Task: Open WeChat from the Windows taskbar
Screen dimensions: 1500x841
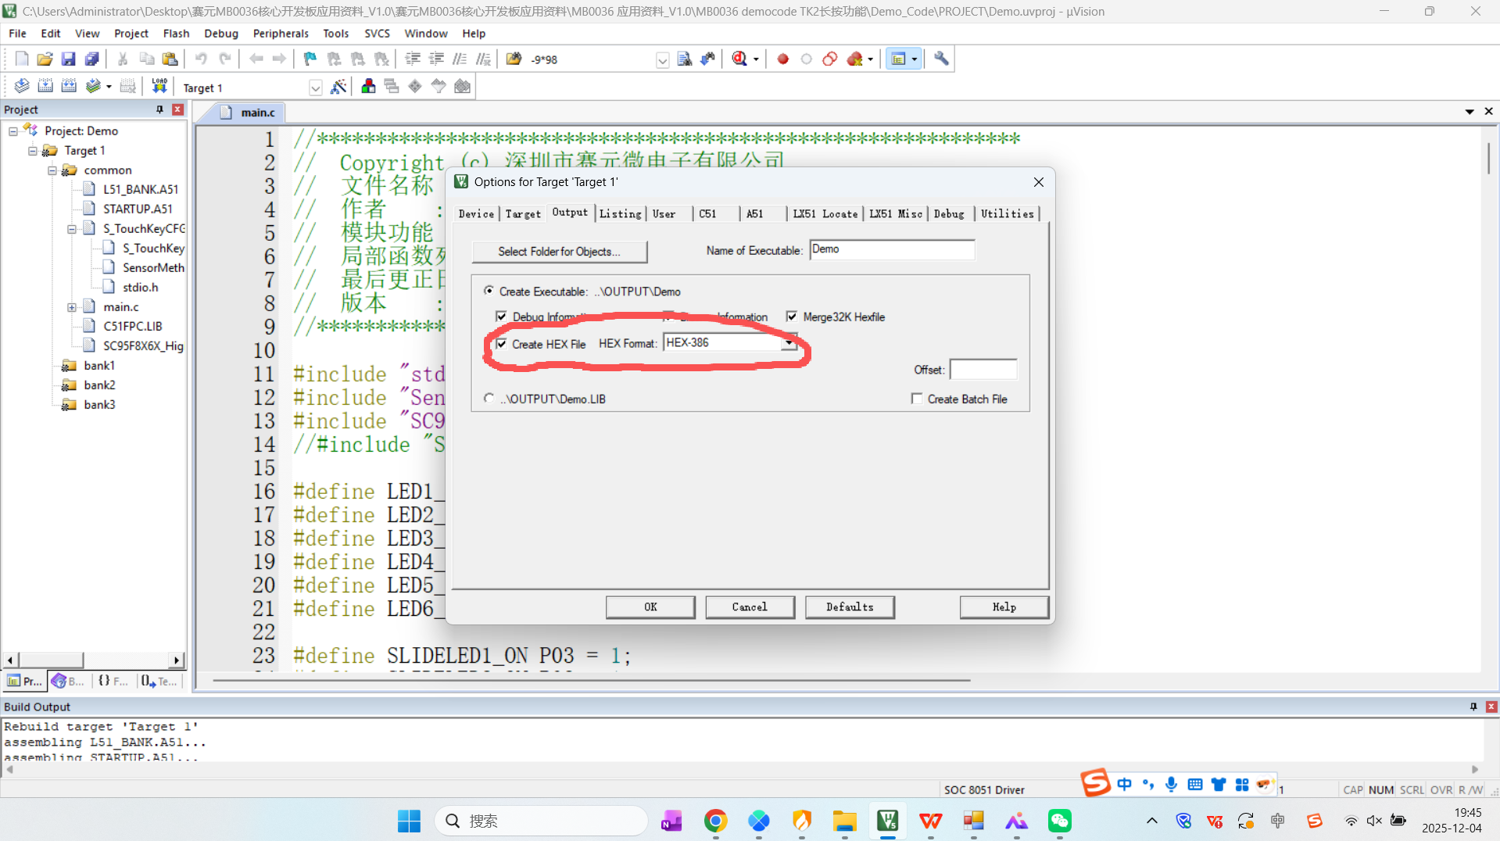Action: pos(1059,821)
